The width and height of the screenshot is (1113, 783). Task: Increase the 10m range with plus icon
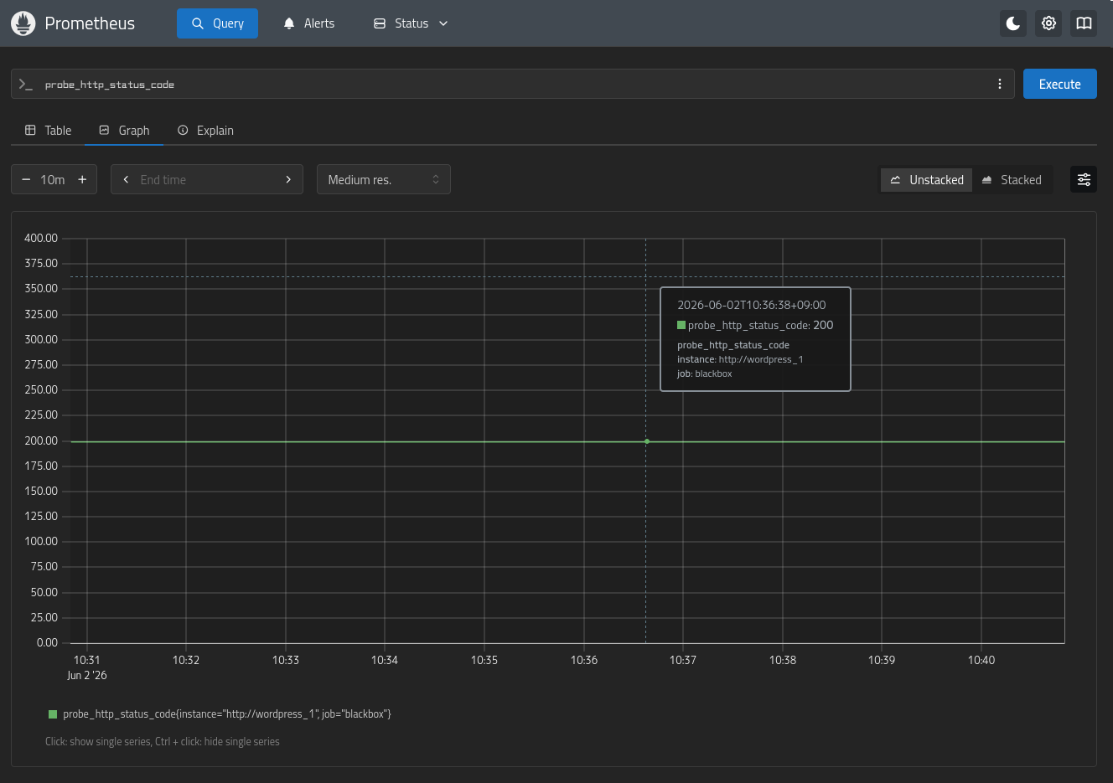coord(82,179)
